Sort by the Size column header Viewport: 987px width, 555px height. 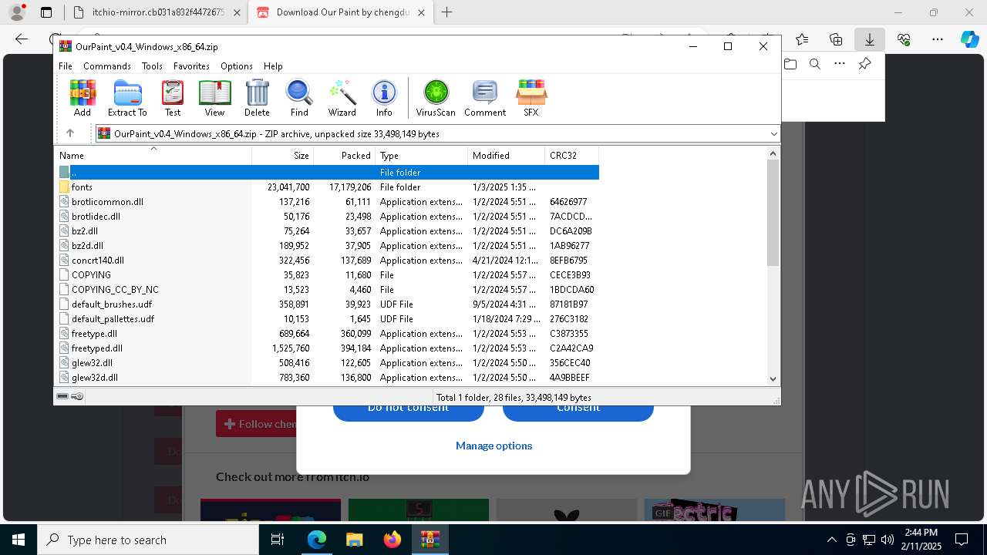[x=282, y=155]
